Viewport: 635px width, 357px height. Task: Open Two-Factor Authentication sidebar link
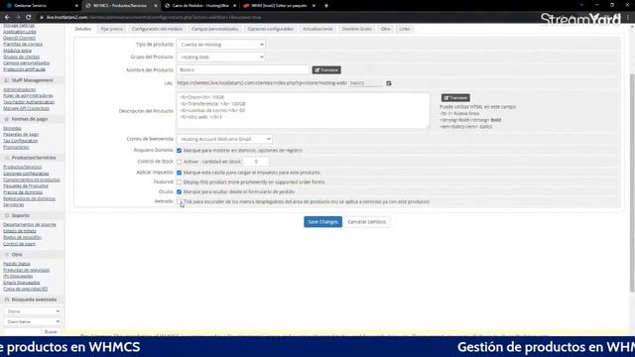[29, 102]
